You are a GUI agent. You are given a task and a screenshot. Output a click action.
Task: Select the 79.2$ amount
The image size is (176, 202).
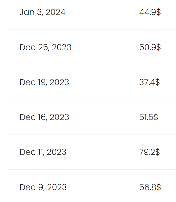point(149,152)
